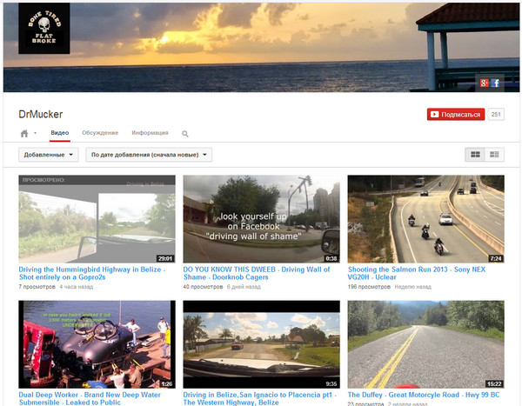Open the Google+ link icon on banner

click(485, 83)
